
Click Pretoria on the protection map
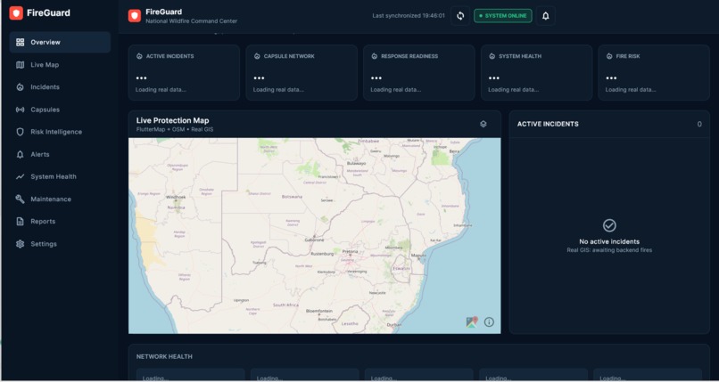(x=351, y=252)
